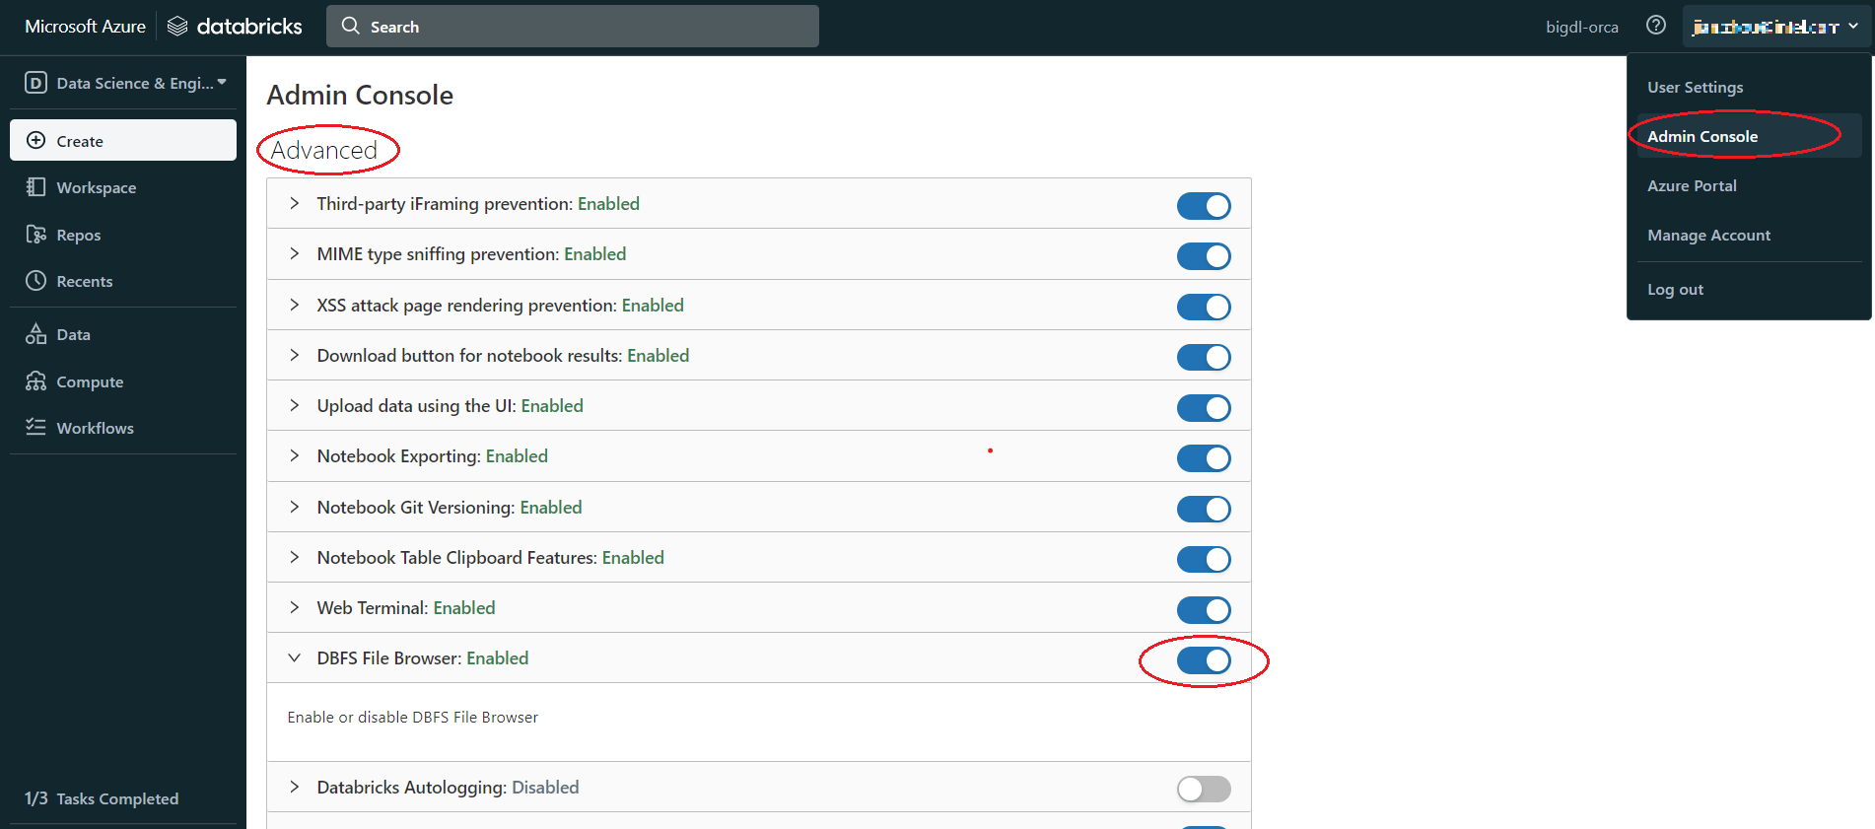Click the Create button in sidebar

(x=123, y=141)
